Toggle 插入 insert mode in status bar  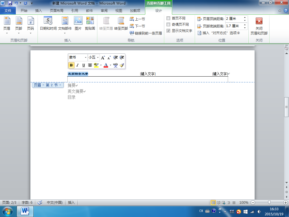coord(71,203)
